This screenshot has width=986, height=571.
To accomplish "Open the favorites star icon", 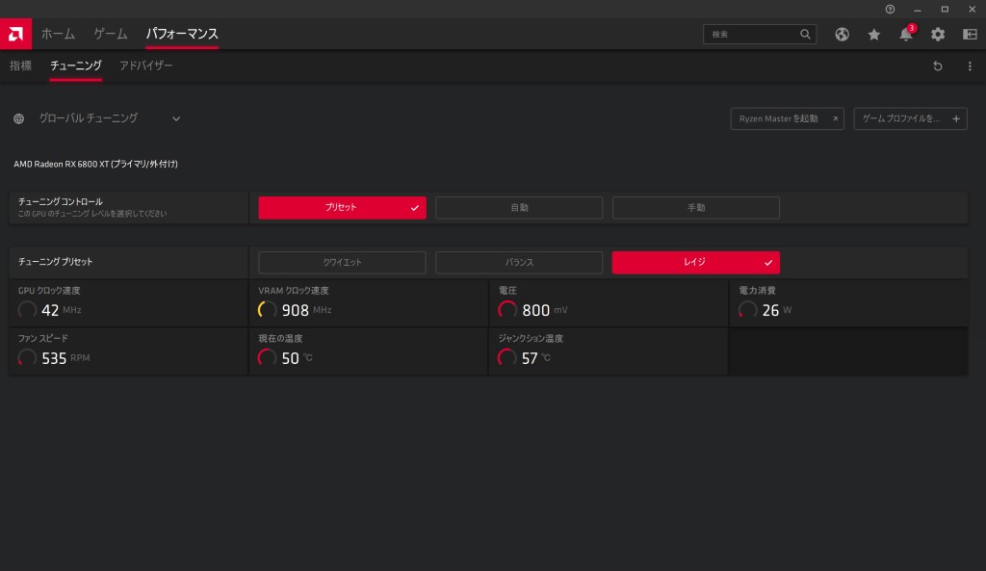I will pos(874,34).
